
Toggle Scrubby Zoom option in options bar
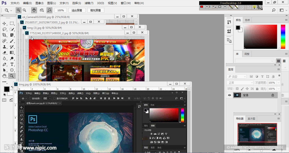click(49, 10)
